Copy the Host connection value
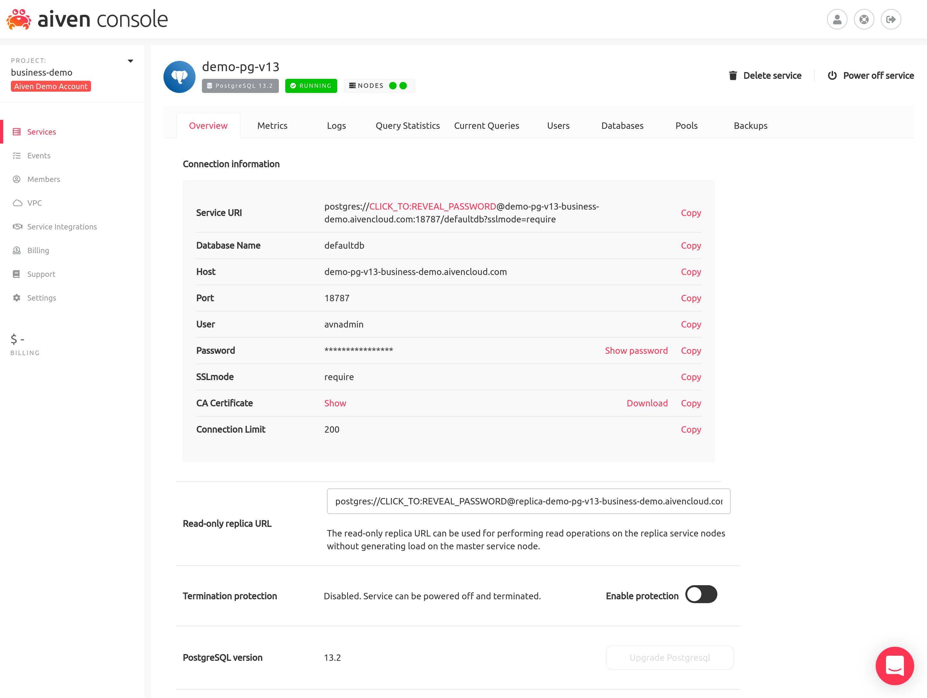The width and height of the screenshot is (927, 698). point(689,271)
